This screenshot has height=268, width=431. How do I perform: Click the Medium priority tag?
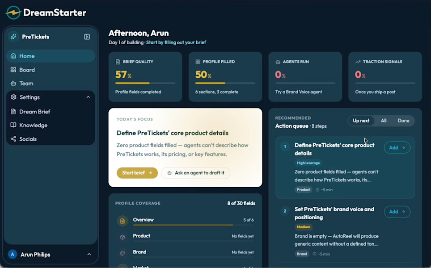(304, 227)
